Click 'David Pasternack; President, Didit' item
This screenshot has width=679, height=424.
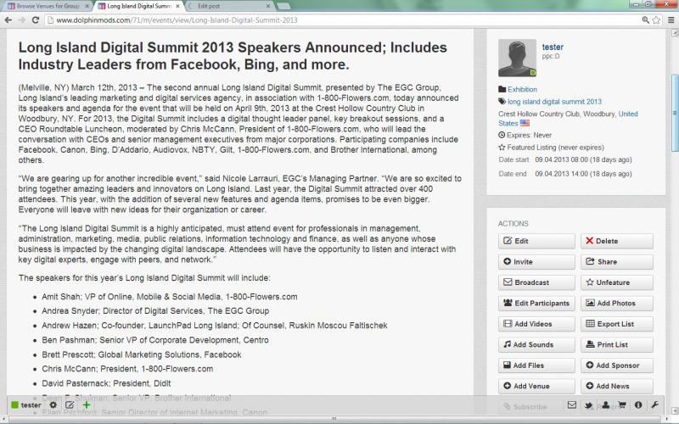tap(106, 383)
